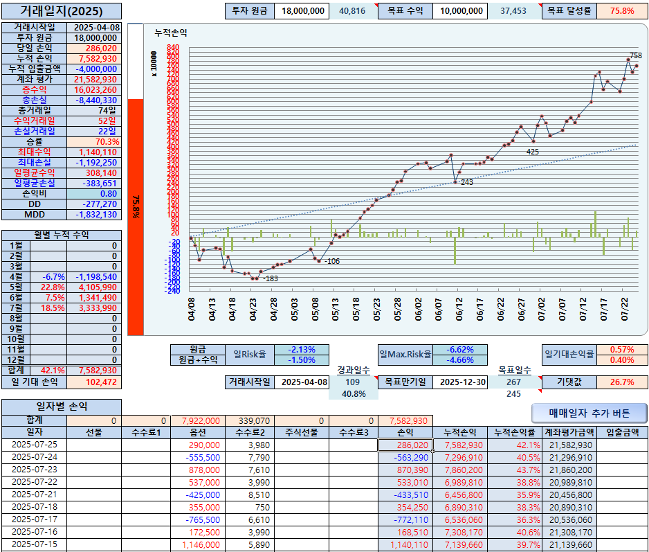This screenshot has height=552, width=649.
Task: Select the 일 기대 손익 value 102,472
Action: point(94,382)
